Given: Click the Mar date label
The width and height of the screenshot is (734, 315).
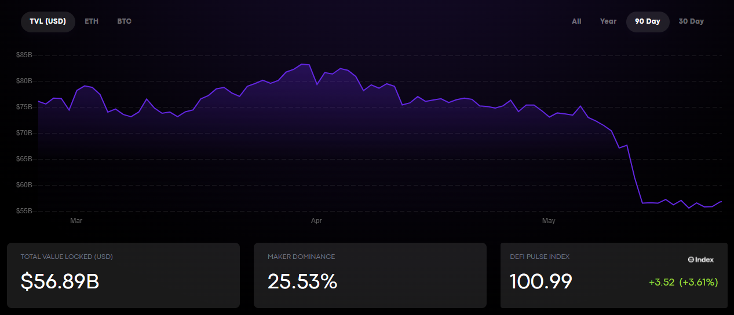Looking at the screenshot, I should [x=76, y=221].
